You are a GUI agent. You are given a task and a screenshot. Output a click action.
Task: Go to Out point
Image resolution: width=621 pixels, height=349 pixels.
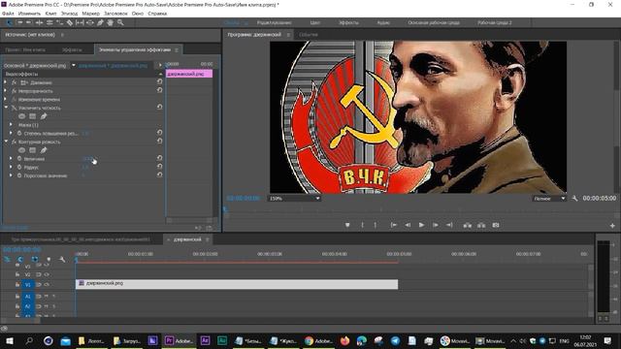[x=449, y=225]
